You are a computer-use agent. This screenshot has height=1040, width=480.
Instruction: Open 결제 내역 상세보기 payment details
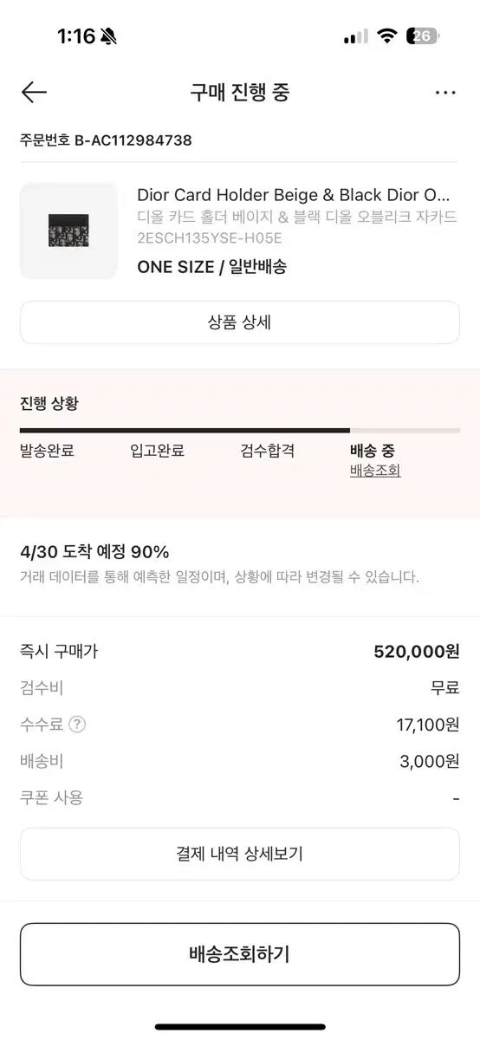click(x=240, y=854)
